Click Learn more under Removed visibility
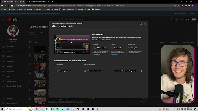Viewport: 198px width, 111px height. tap(114, 55)
